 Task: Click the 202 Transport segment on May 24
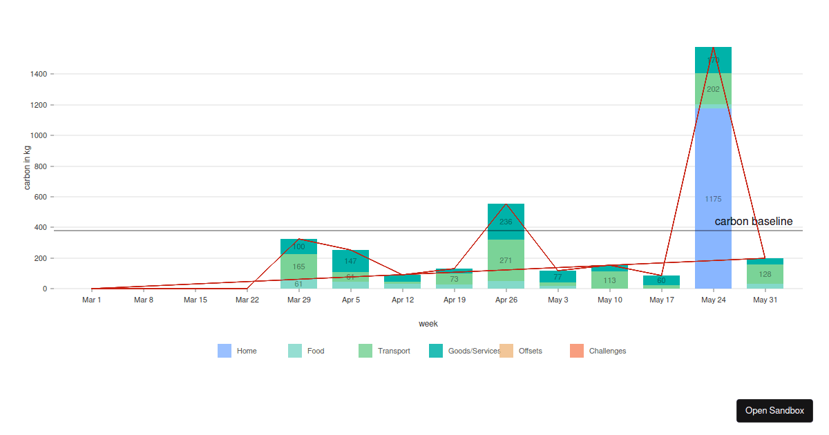pyautogui.click(x=713, y=89)
